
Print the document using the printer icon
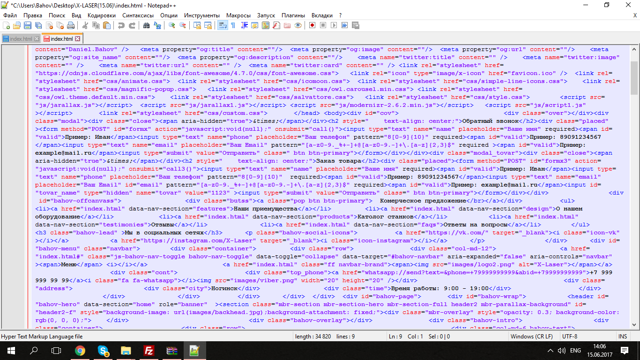71,25
